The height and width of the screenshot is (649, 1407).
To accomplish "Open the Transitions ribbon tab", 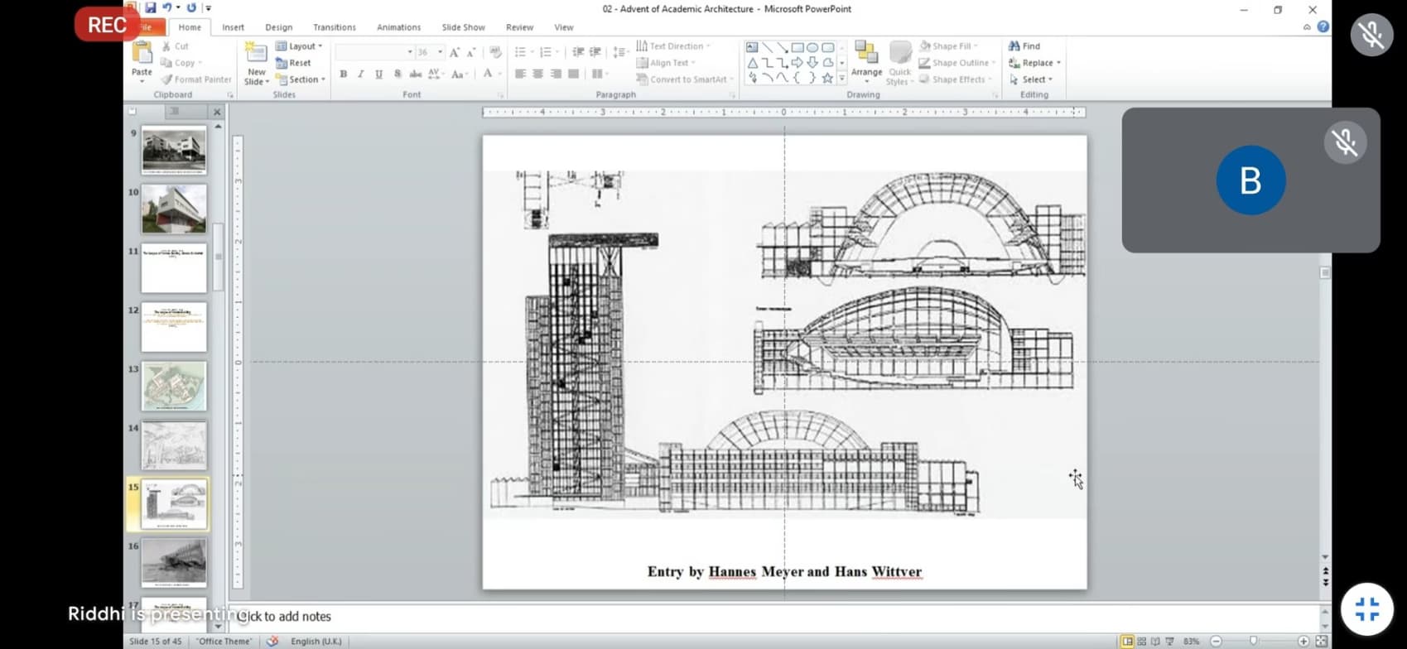I will pyautogui.click(x=335, y=27).
